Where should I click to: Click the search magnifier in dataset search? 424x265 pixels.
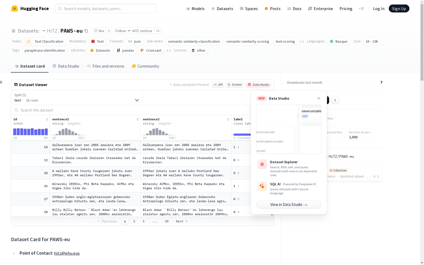tap(16, 110)
